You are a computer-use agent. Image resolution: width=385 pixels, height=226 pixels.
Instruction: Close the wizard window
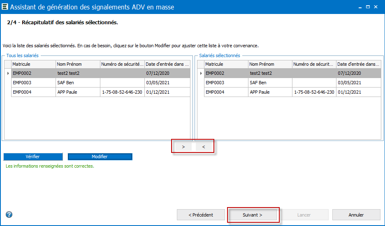pos(376,7)
